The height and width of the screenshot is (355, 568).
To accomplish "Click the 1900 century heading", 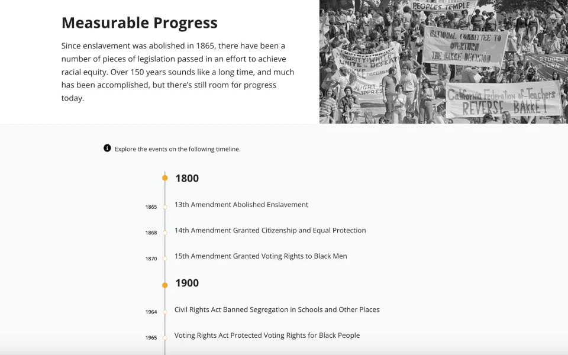I will pyautogui.click(x=187, y=283).
